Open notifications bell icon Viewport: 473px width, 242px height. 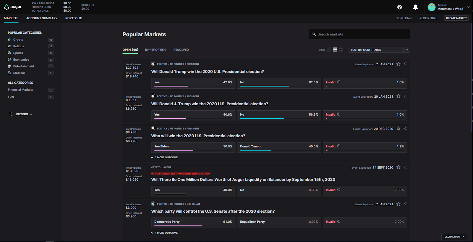click(x=415, y=7)
